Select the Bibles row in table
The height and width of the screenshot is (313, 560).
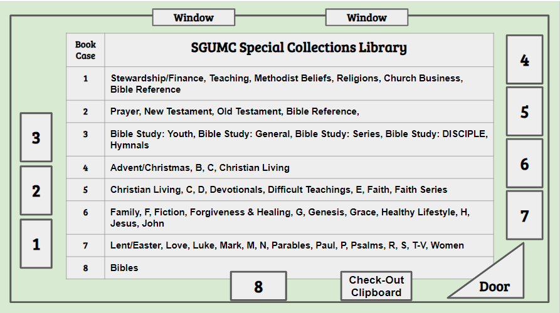click(x=280, y=268)
